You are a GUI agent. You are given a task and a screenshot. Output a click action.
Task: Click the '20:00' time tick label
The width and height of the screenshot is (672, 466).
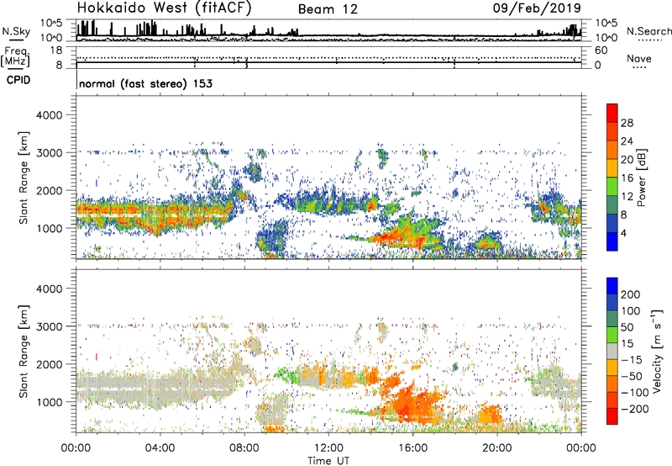tap(497, 448)
